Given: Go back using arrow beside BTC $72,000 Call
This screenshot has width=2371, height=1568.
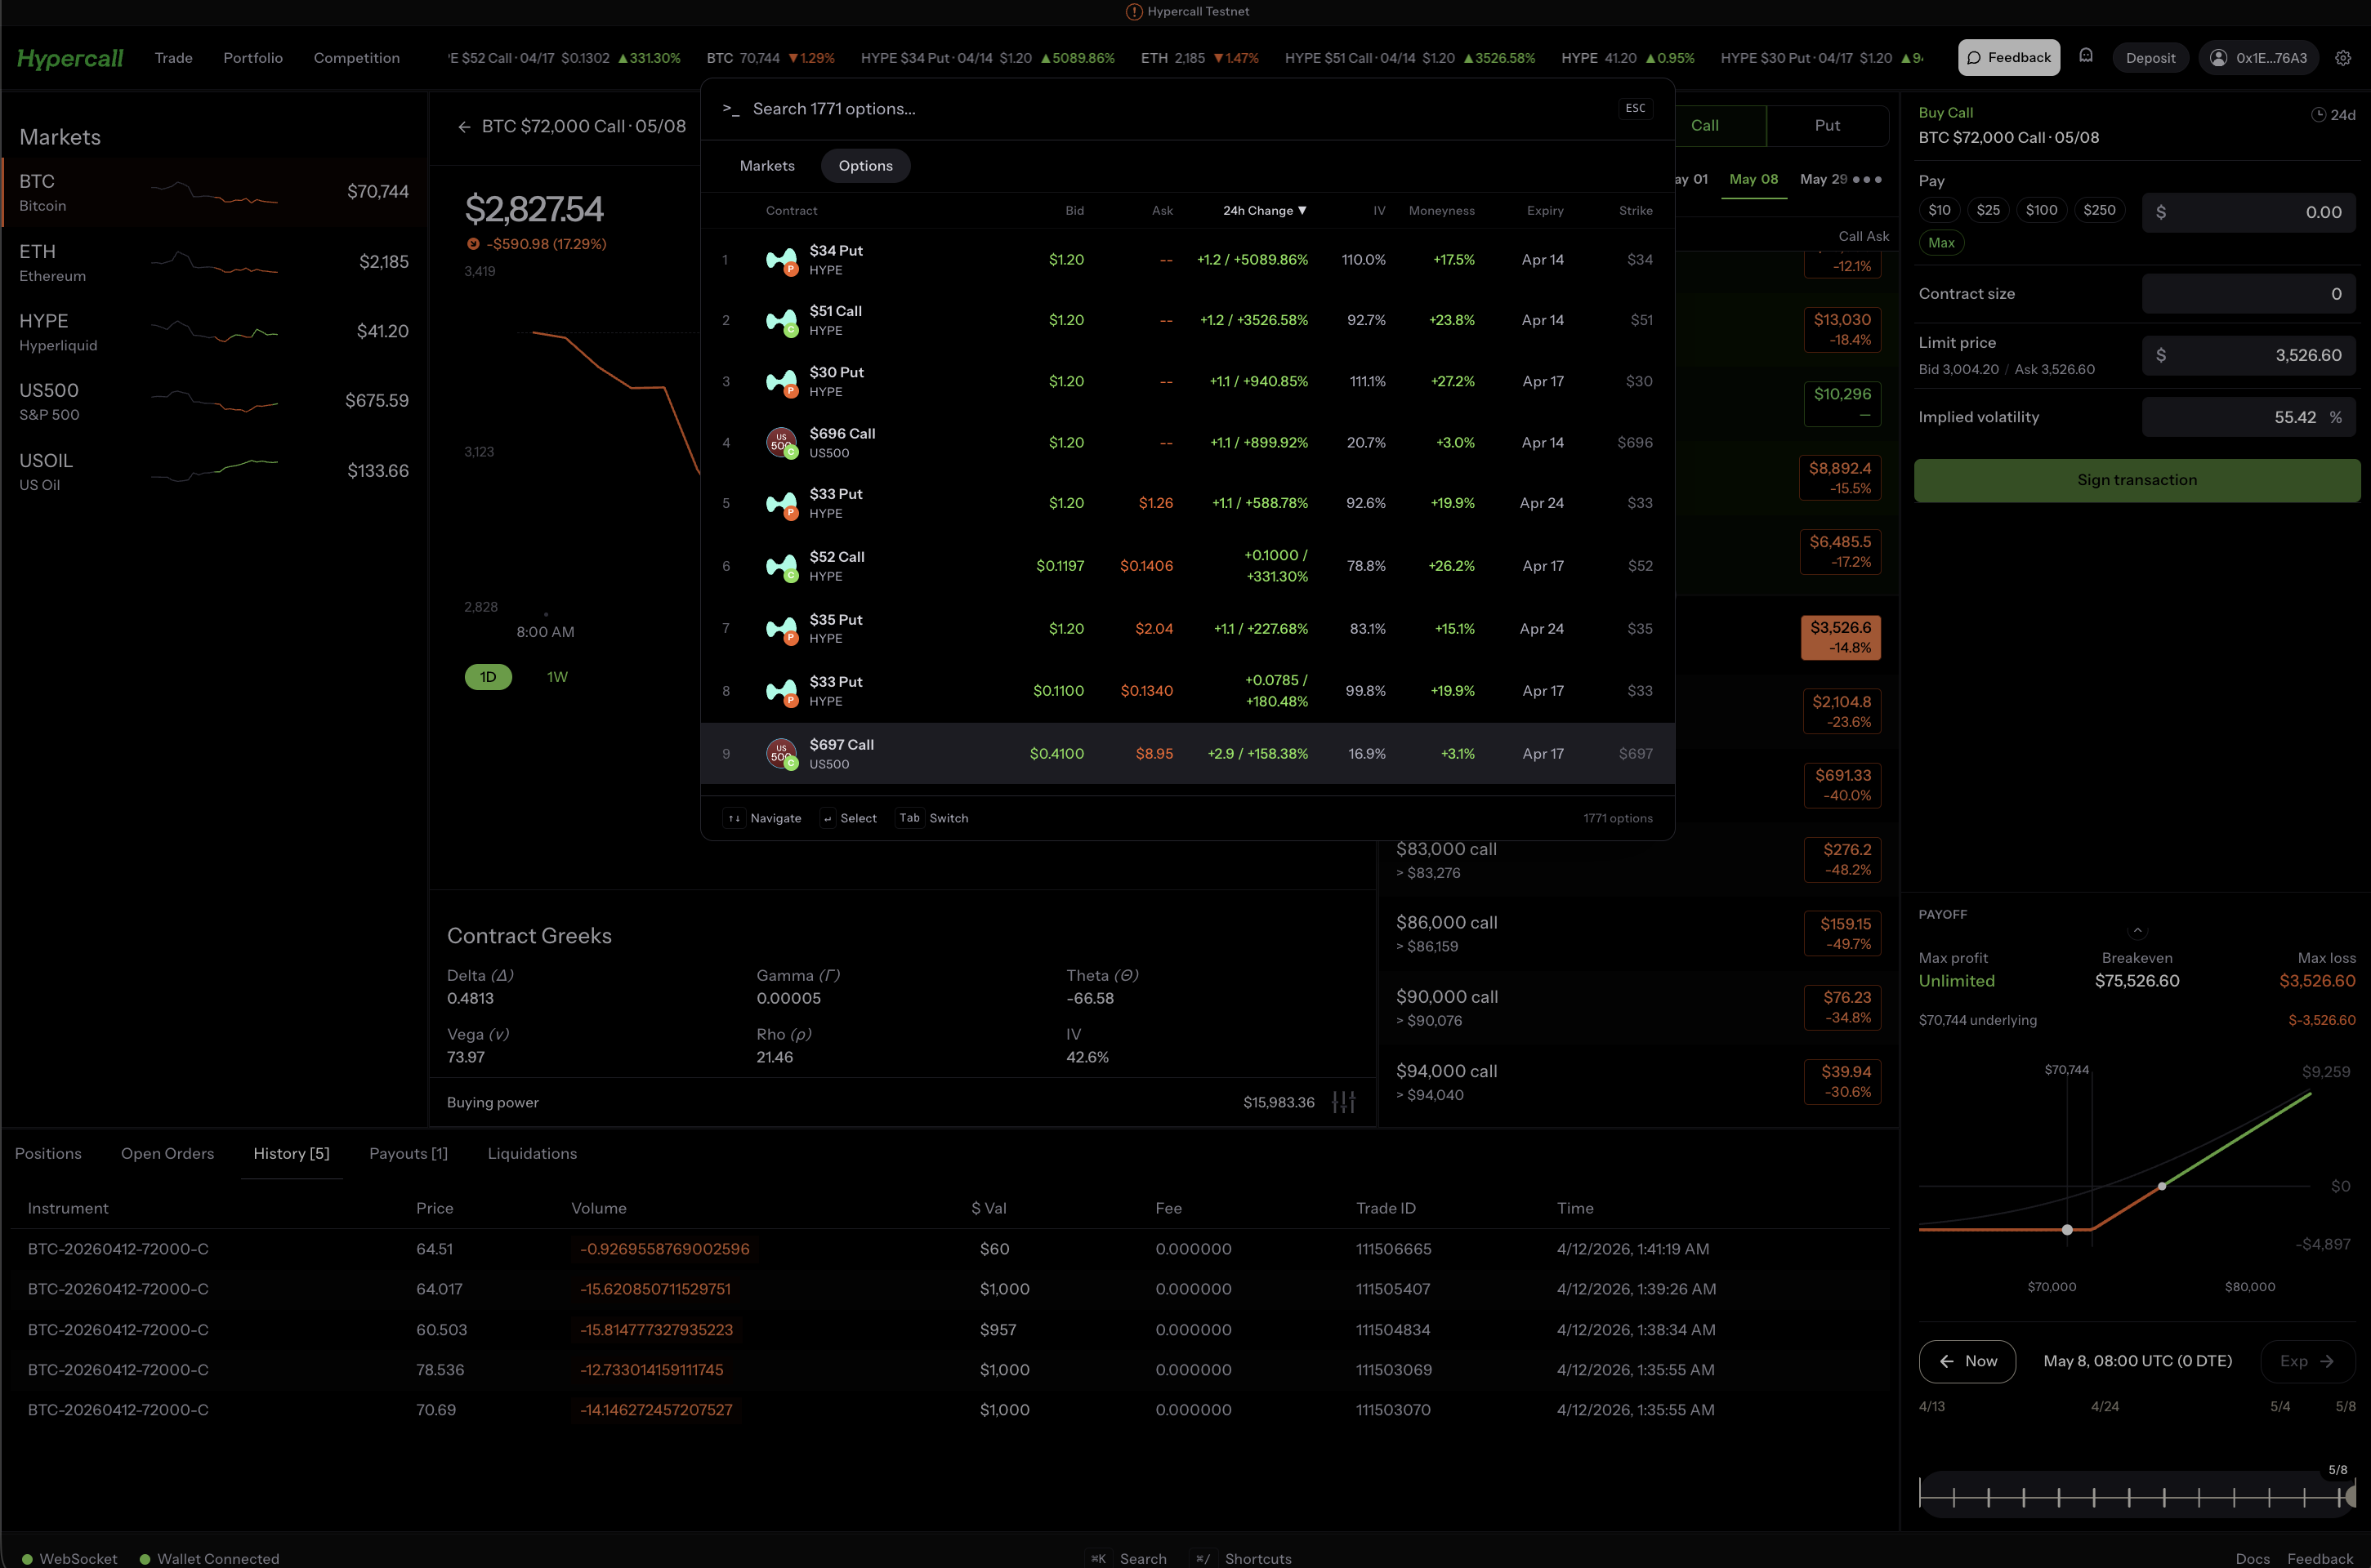Looking at the screenshot, I should click(464, 127).
